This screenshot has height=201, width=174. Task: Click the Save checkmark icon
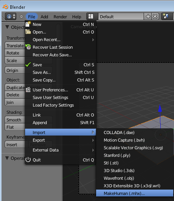tap(28, 65)
